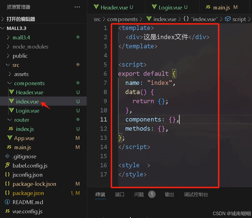Open main.js in the file tree
The width and height of the screenshot is (252, 218).
(x=43, y=147)
